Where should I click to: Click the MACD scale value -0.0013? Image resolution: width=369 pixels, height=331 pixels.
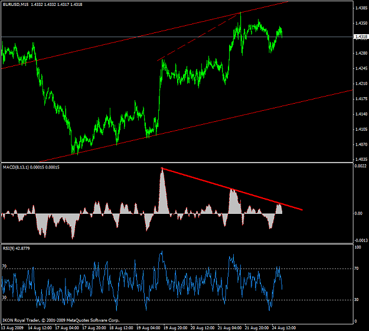coord(360,240)
